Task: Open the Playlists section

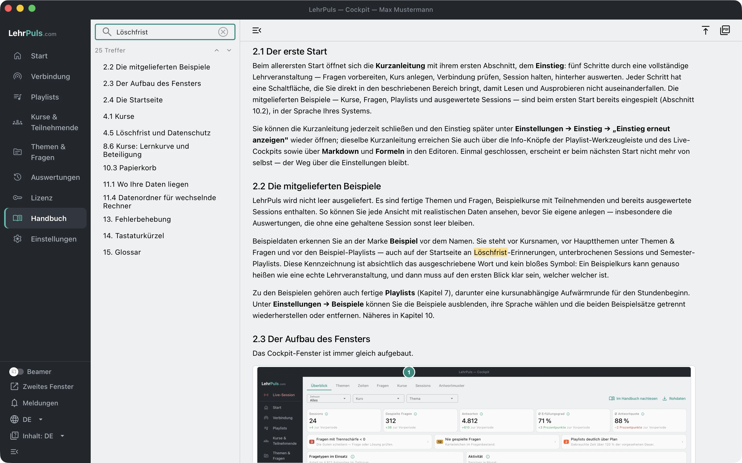Action: (x=45, y=97)
